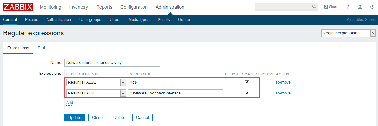378x126 pixels.
Task: Go to the Proxies section
Action: pos(32,20)
